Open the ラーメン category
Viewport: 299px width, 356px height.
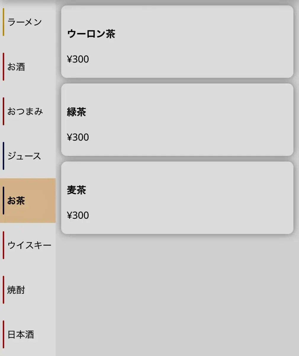(28, 22)
